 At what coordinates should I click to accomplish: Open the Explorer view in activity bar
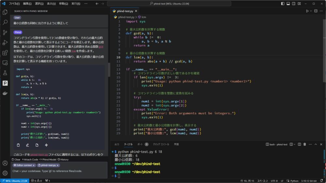(5, 12)
